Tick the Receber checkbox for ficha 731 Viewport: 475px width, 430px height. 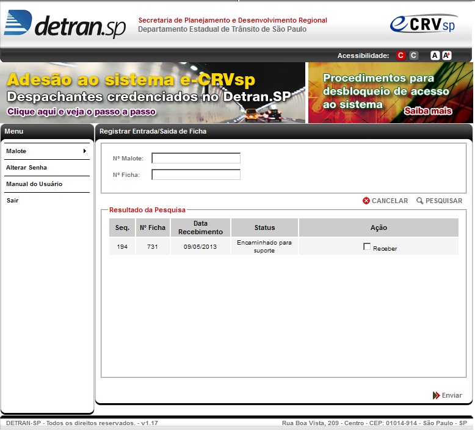[x=366, y=246]
